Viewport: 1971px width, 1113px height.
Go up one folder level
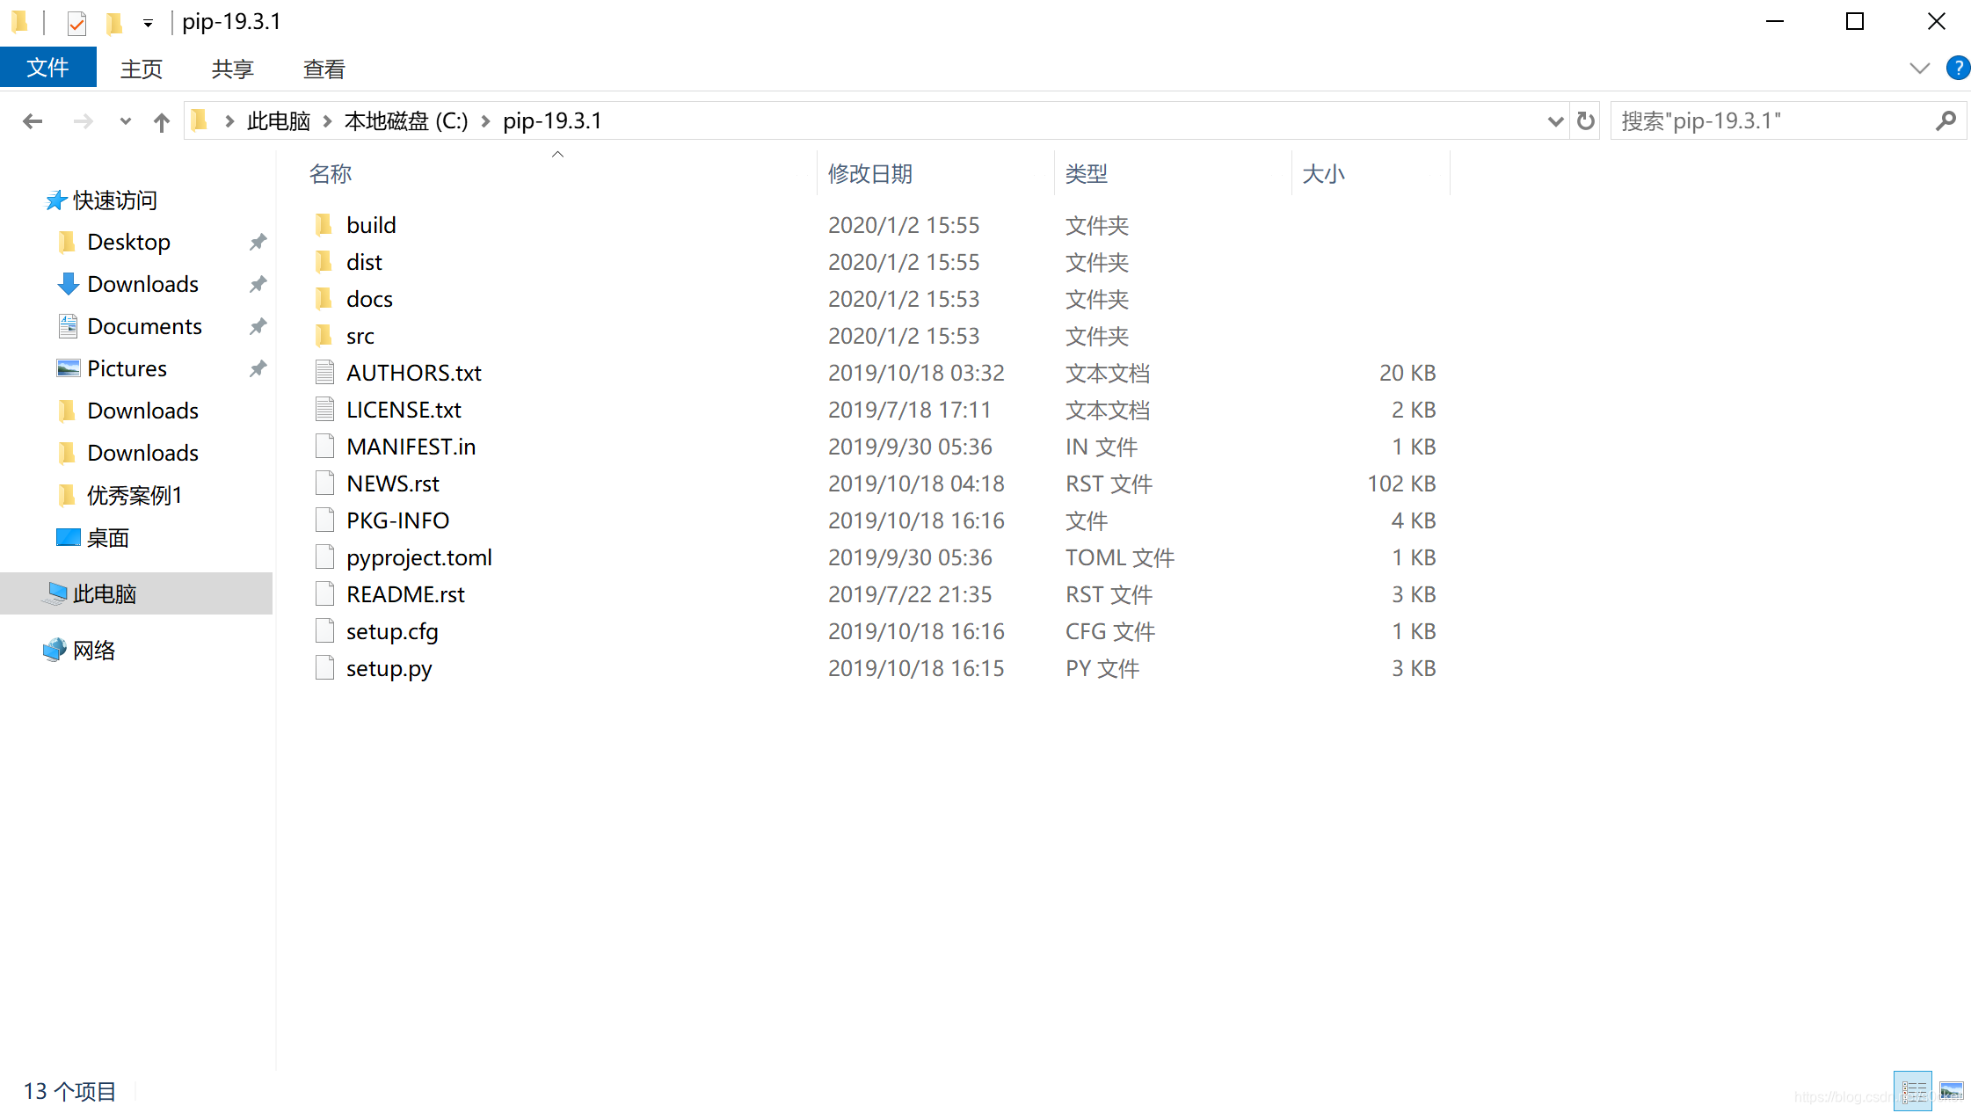pyautogui.click(x=161, y=121)
